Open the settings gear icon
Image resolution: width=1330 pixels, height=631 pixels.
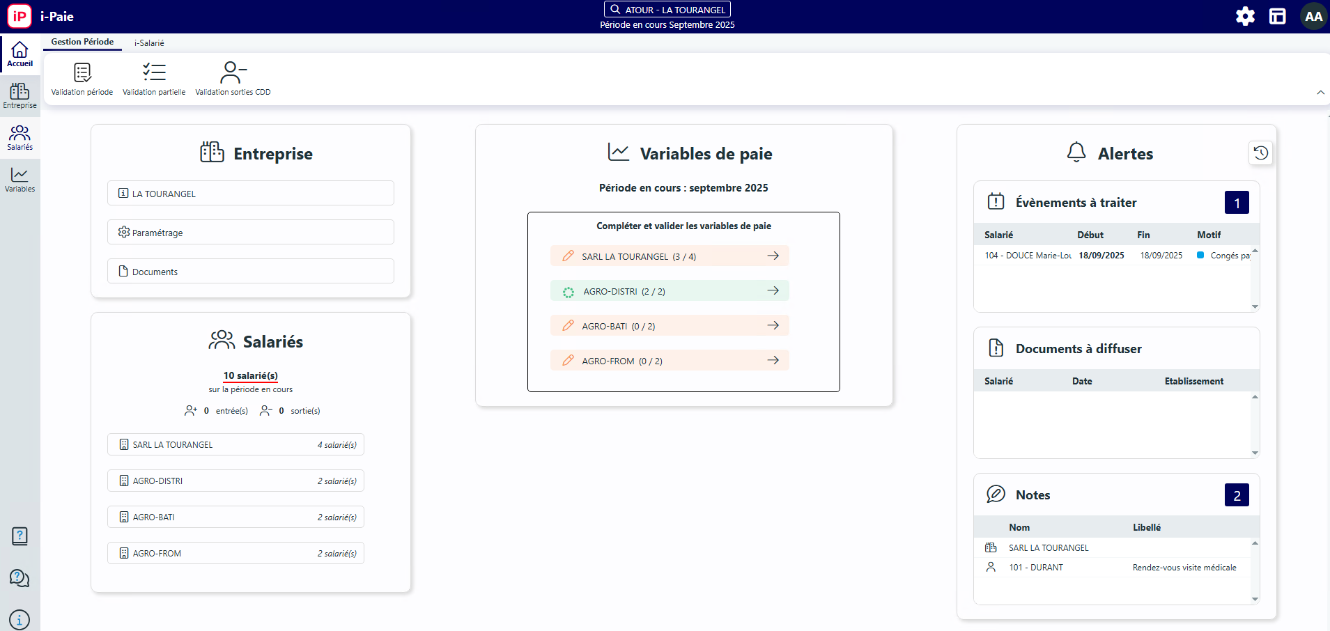(1245, 16)
